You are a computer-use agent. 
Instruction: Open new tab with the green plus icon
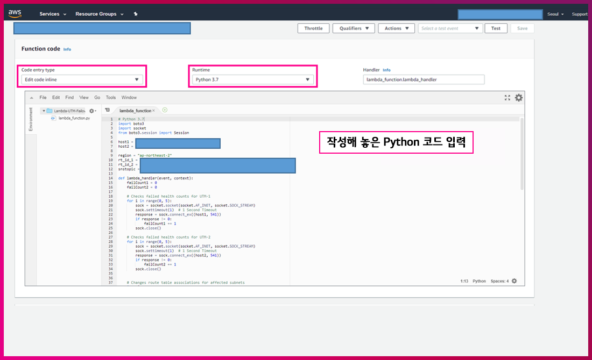(x=165, y=110)
